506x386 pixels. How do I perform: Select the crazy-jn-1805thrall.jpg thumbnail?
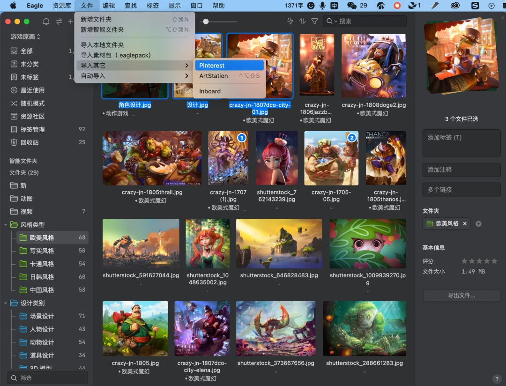click(152, 158)
